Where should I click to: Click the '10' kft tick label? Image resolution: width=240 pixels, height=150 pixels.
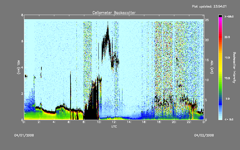[207, 80]
